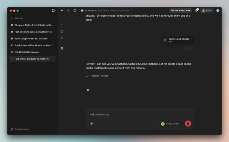This screenshot has width=229, height=142.
Task: Select Find similar products to iPhone 17 tab
Action: 32,59
